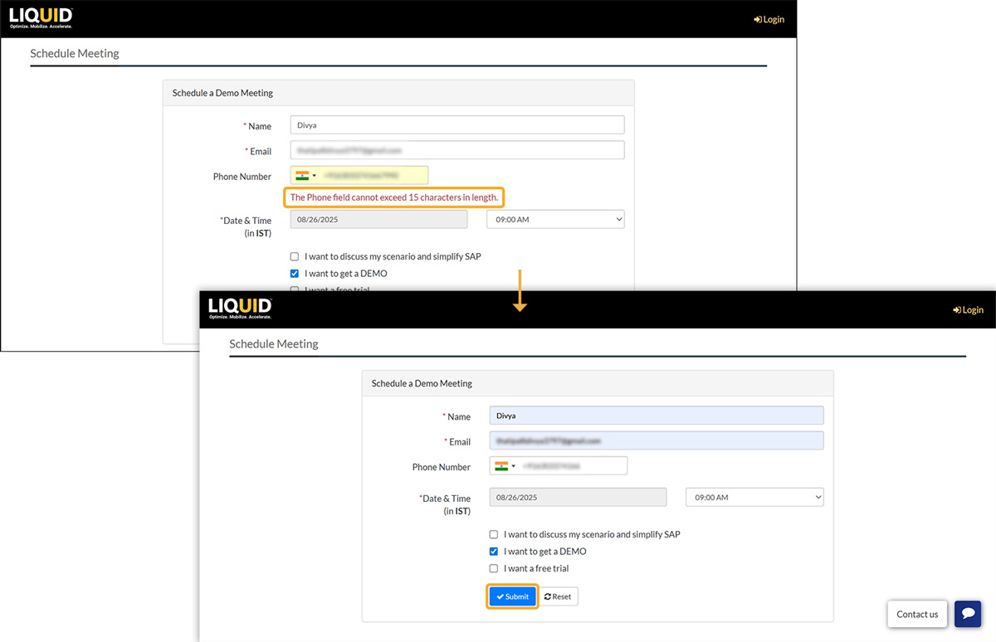Click the Name field in the back window

(x=457, y=124)
